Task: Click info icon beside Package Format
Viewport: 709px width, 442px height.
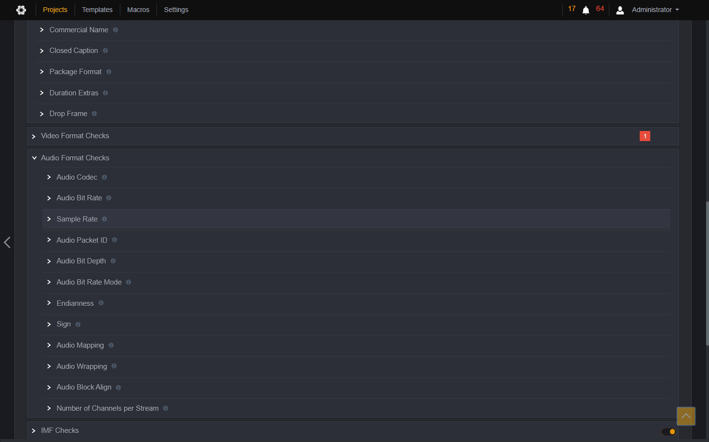Action: tap(109, 72)
